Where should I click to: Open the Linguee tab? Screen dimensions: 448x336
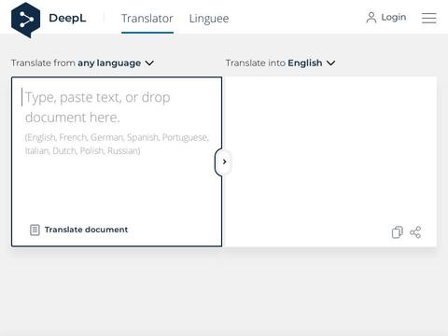(209, 19)
